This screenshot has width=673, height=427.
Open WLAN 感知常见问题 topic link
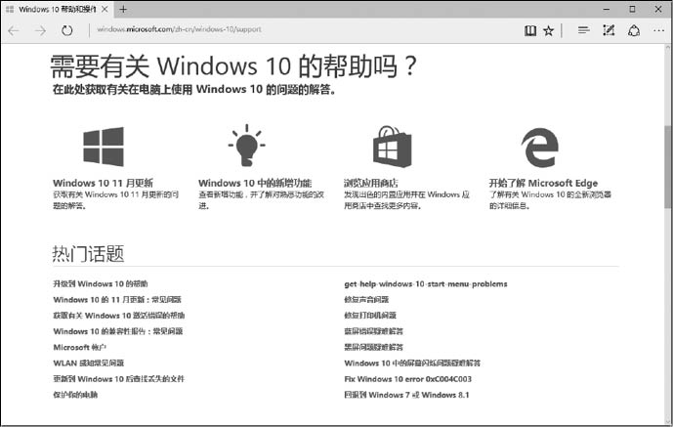coord(89,363)
